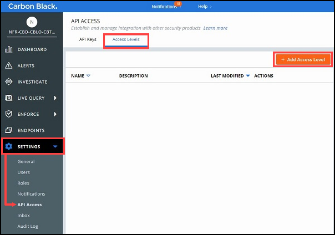Screen dimensions: 335x235
Task: Open Notifications under Settings
Action: (x=31, y=194)
